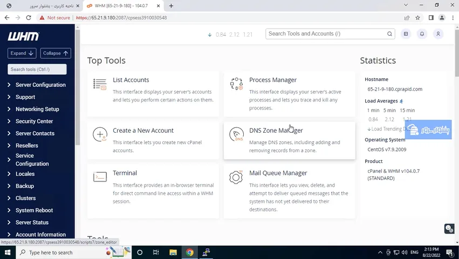Screen dimensions: 459x259
Task: Reload the page
Action: pos(29,18)
